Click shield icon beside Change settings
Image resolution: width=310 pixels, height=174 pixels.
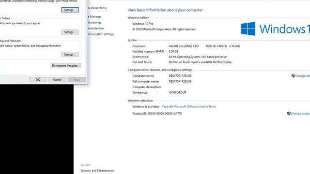pyautogui.click(x=293, y=76)
